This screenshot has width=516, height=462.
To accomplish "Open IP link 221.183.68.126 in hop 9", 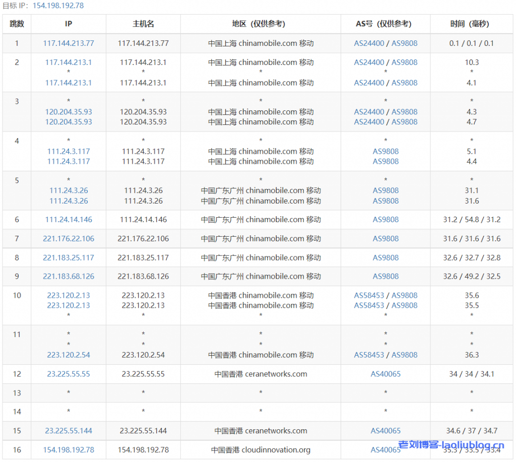I will click(x=69, y=277).
